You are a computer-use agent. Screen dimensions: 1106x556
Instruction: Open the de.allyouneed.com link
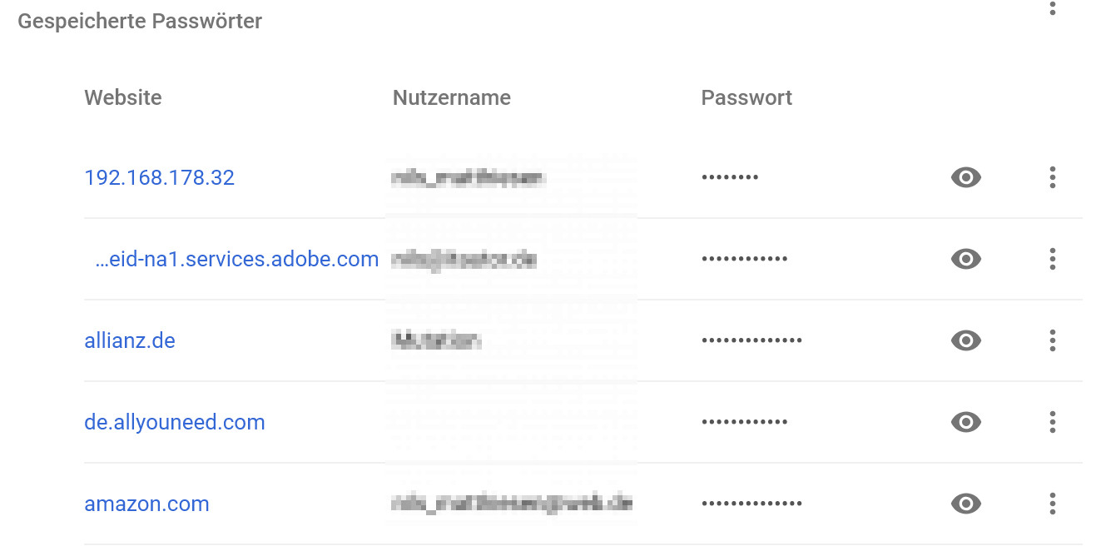click(x=175, y=422)
